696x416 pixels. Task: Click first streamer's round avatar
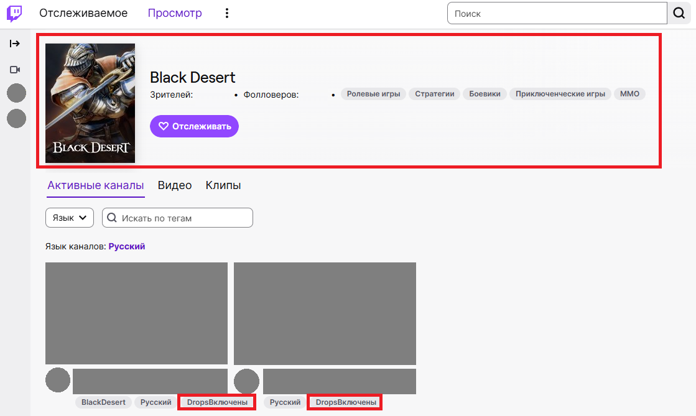point(58,380)
